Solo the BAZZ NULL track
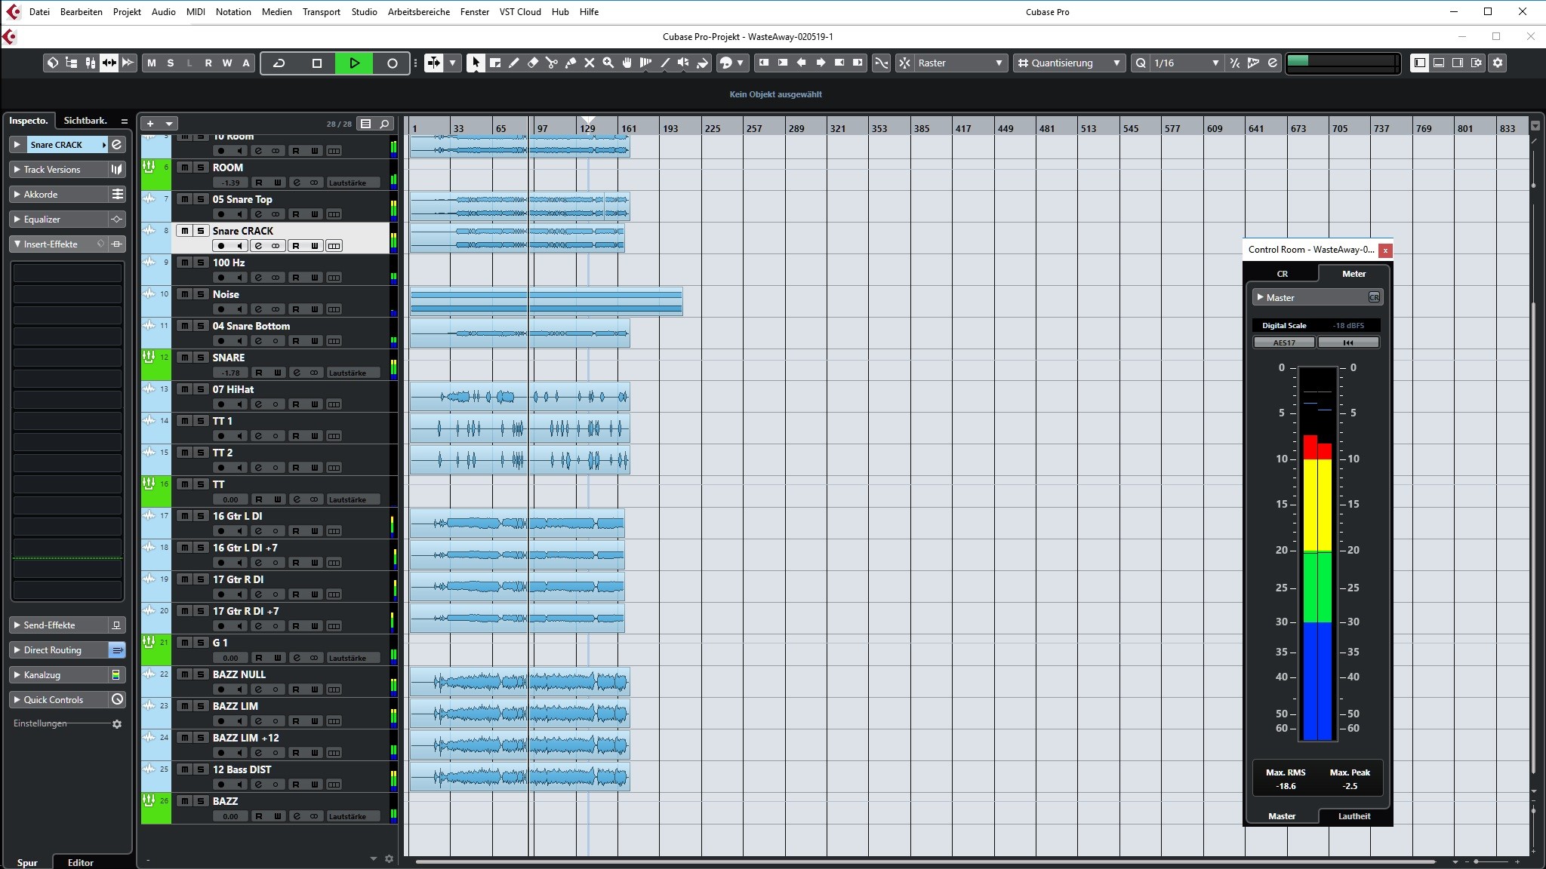The height and width of the screenshot is (869, 1546). pyautogui.click(x=201, y=674)
